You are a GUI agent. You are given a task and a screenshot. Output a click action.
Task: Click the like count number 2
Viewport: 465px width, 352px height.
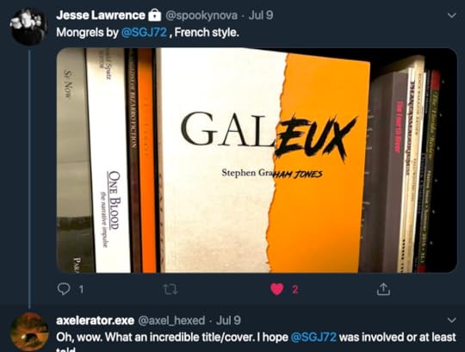point(294,289)
